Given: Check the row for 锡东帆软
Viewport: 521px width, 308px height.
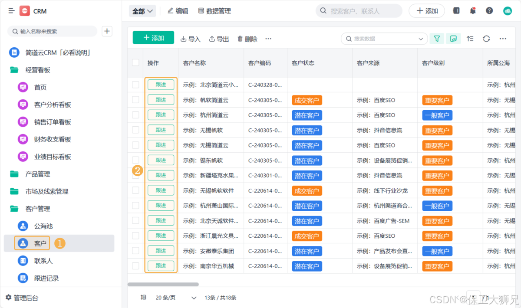Looking at the screenshot, I should tap(135, 160).
